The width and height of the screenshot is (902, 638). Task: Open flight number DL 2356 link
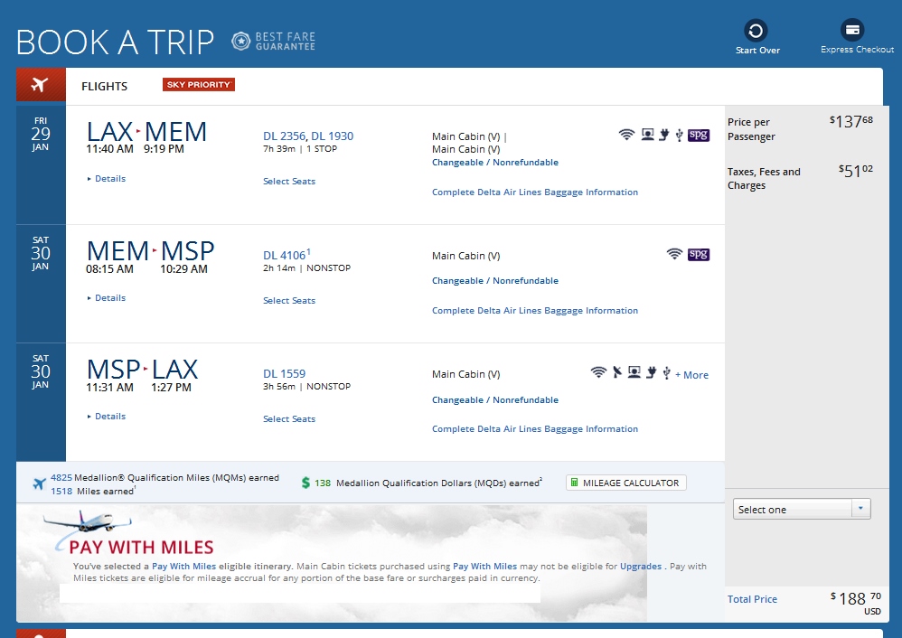[284, 136]
